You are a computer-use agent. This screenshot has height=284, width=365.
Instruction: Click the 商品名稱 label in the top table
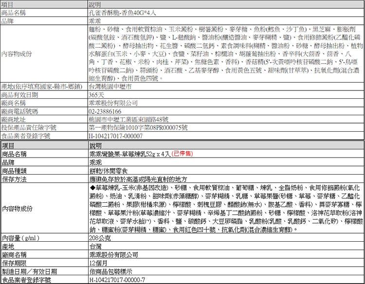tap(13, 13)
